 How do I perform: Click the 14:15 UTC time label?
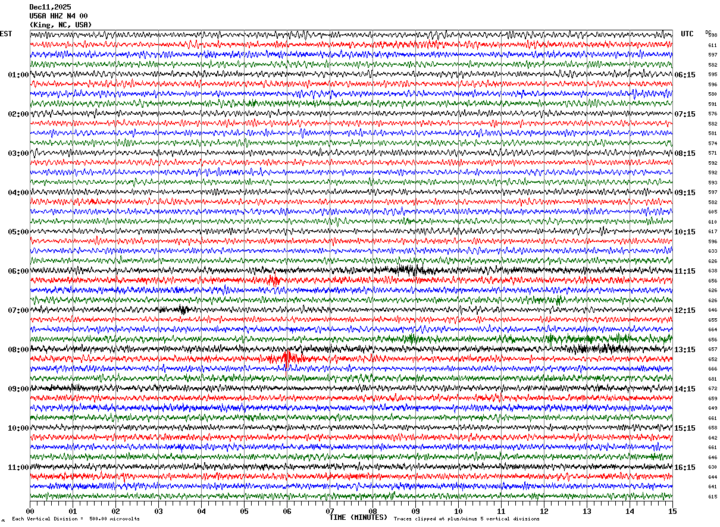(x=685, y=389)
